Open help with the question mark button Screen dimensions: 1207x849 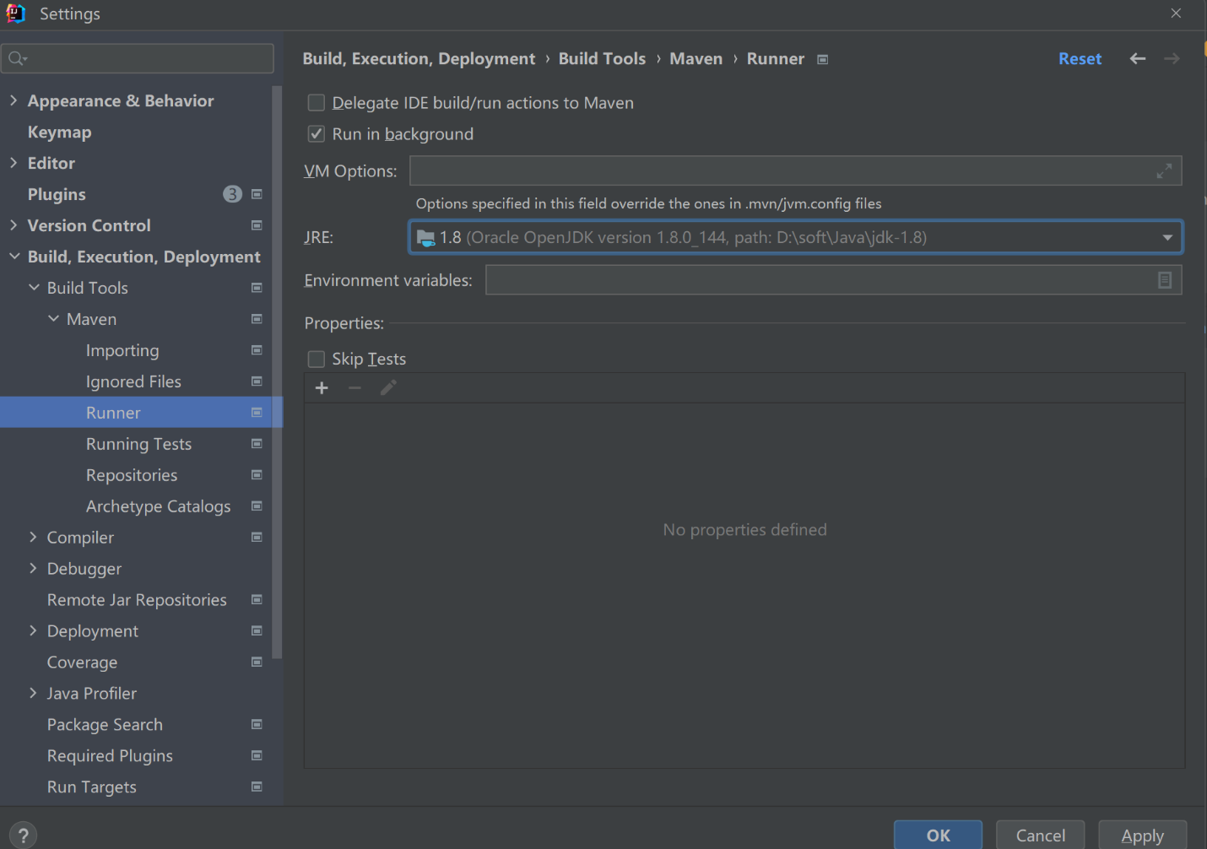24,835
